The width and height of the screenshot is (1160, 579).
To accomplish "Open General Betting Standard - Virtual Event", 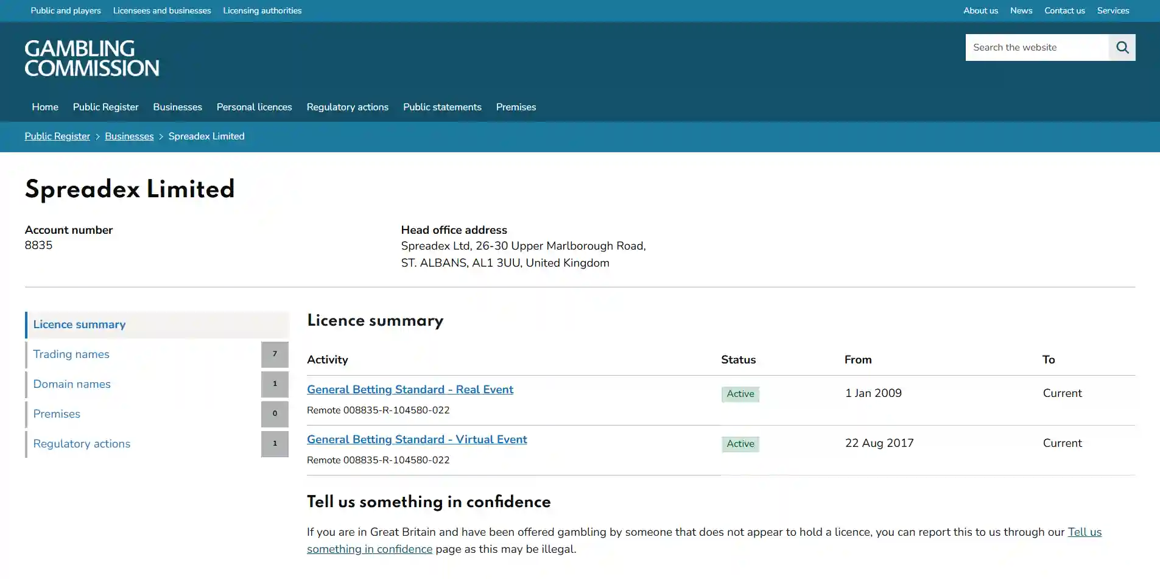I will pyautogui.click(x=417, y=440).
